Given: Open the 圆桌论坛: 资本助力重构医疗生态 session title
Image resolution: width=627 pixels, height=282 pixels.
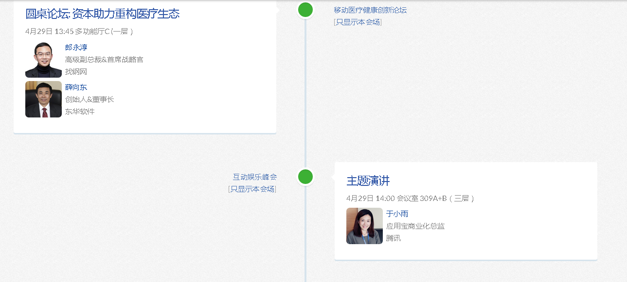Looking at the screenshot, I should coord(103,14).
